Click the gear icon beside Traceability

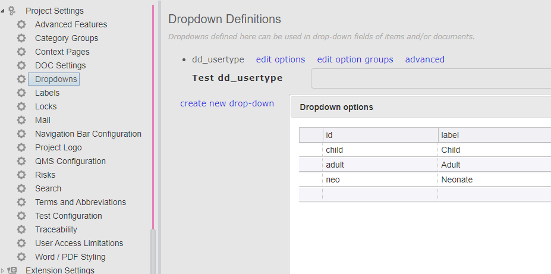pos(21,229)
